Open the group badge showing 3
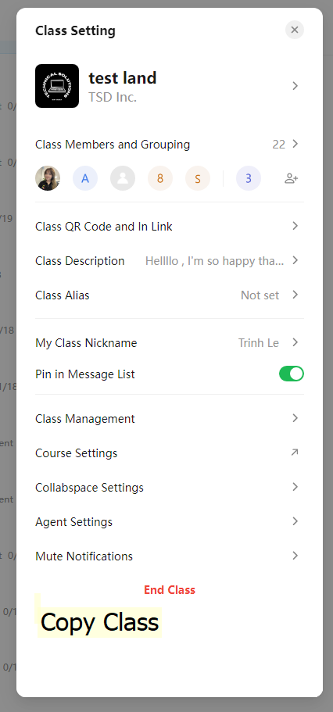The width and height of the screenshot is (333, 712). click(249, 178)
